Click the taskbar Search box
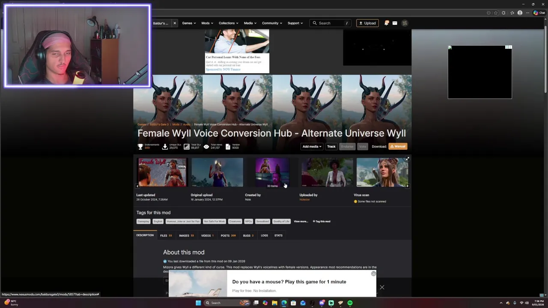 click(x=227, y=303)
